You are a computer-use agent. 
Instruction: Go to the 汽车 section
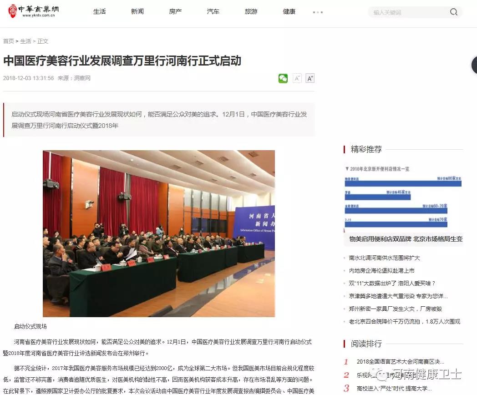(x=213, y=12)
